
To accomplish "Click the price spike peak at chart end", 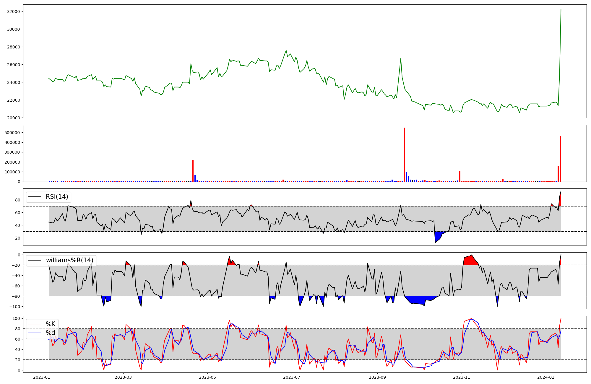I will click(561, 10).
